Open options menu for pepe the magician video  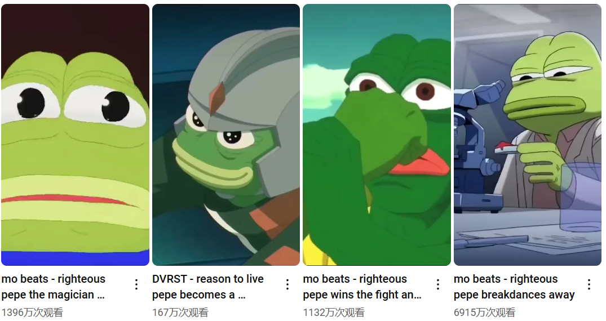point(136,285)
